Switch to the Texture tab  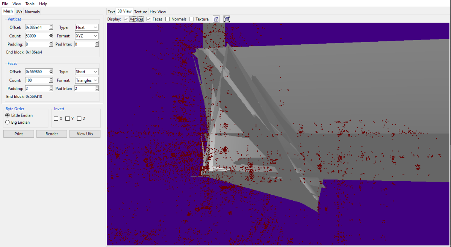click(141, 12)
